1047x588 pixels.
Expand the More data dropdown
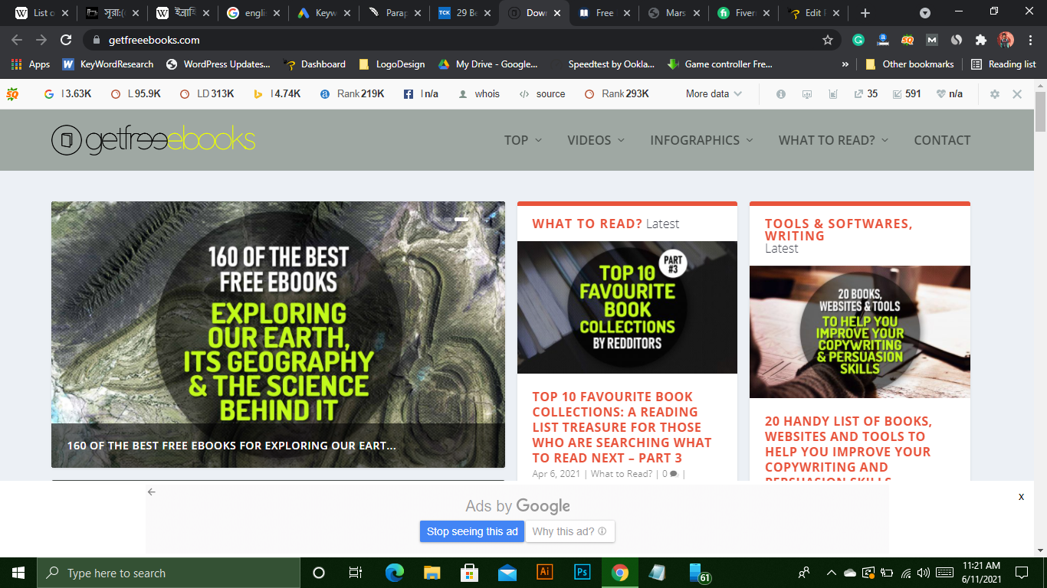pyautogui.click(x=714, y=94)
